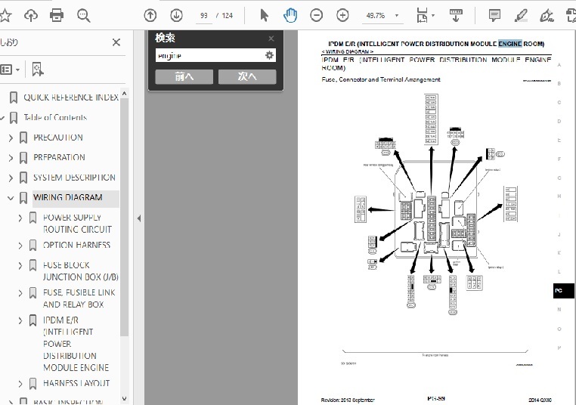The width and height of the screenshot is (576, 405).
Task: Collapse side panel with left triangle handle
Action: click(139, 218)
